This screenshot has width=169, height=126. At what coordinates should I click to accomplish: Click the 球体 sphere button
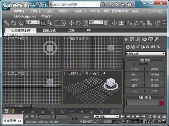[135, 75]
